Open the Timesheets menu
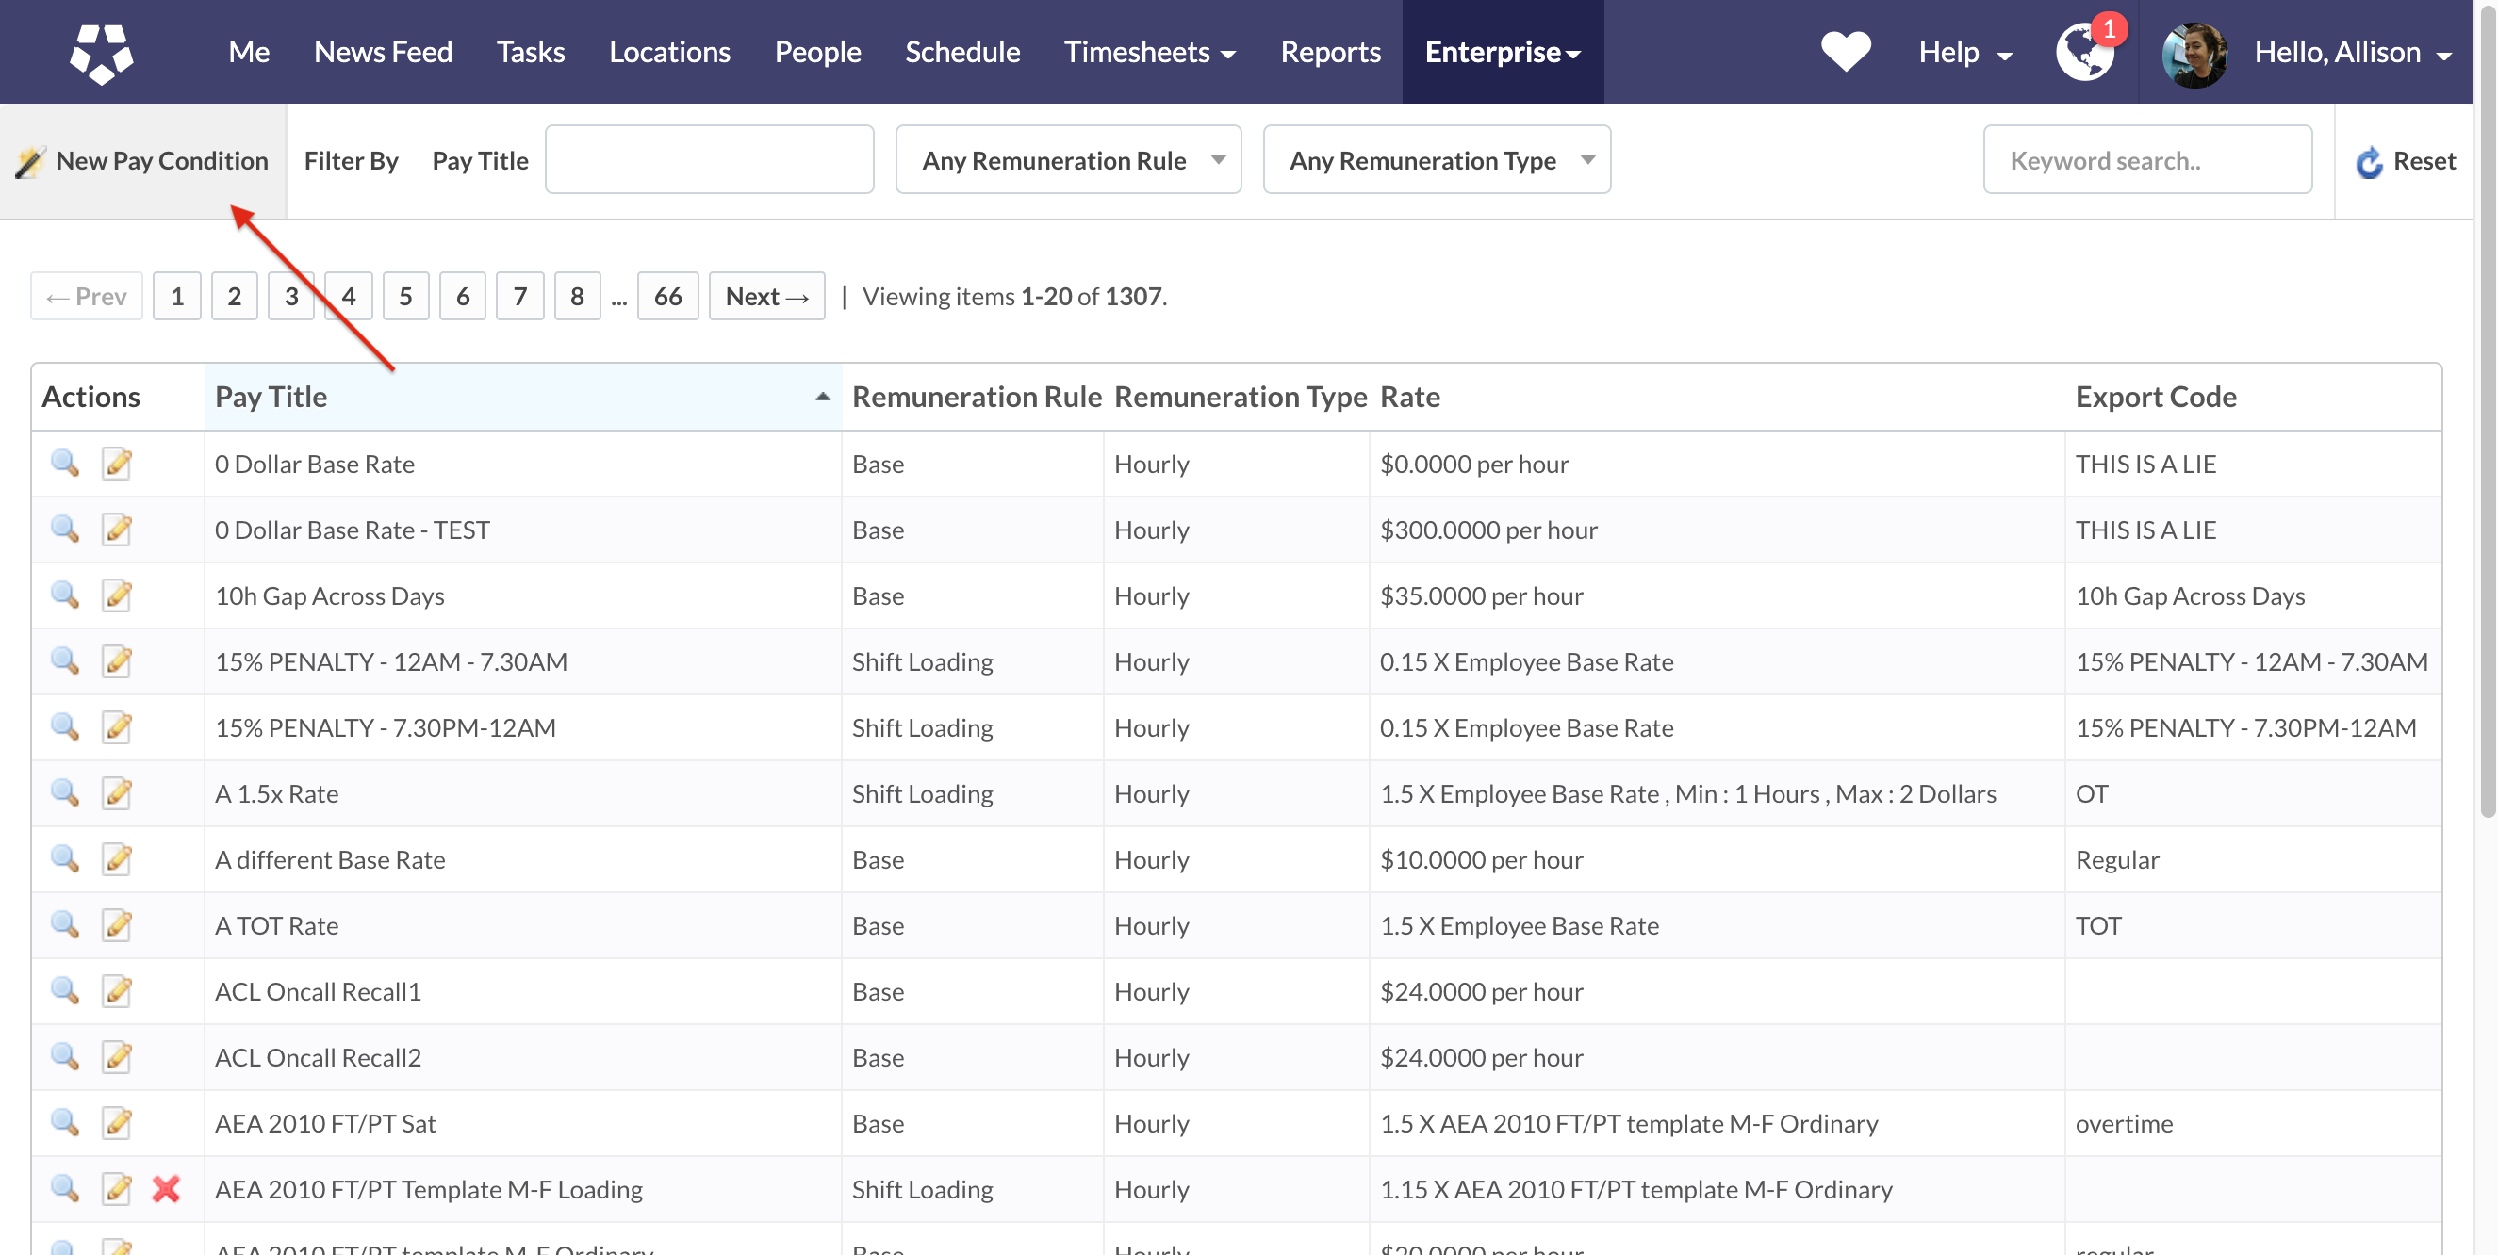The image size is (2498, 1255). pyautogui.click(x=1148, y=53)
